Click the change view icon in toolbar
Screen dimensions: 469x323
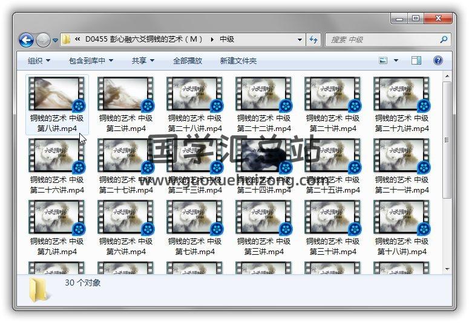383,60
